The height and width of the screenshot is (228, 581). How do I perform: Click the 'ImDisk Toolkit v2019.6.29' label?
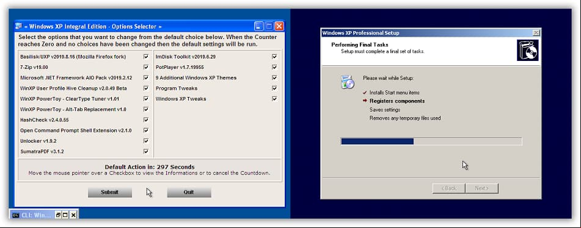[186, 57]
